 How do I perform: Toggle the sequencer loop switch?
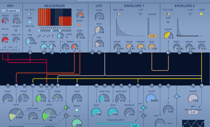click(30, 22)
